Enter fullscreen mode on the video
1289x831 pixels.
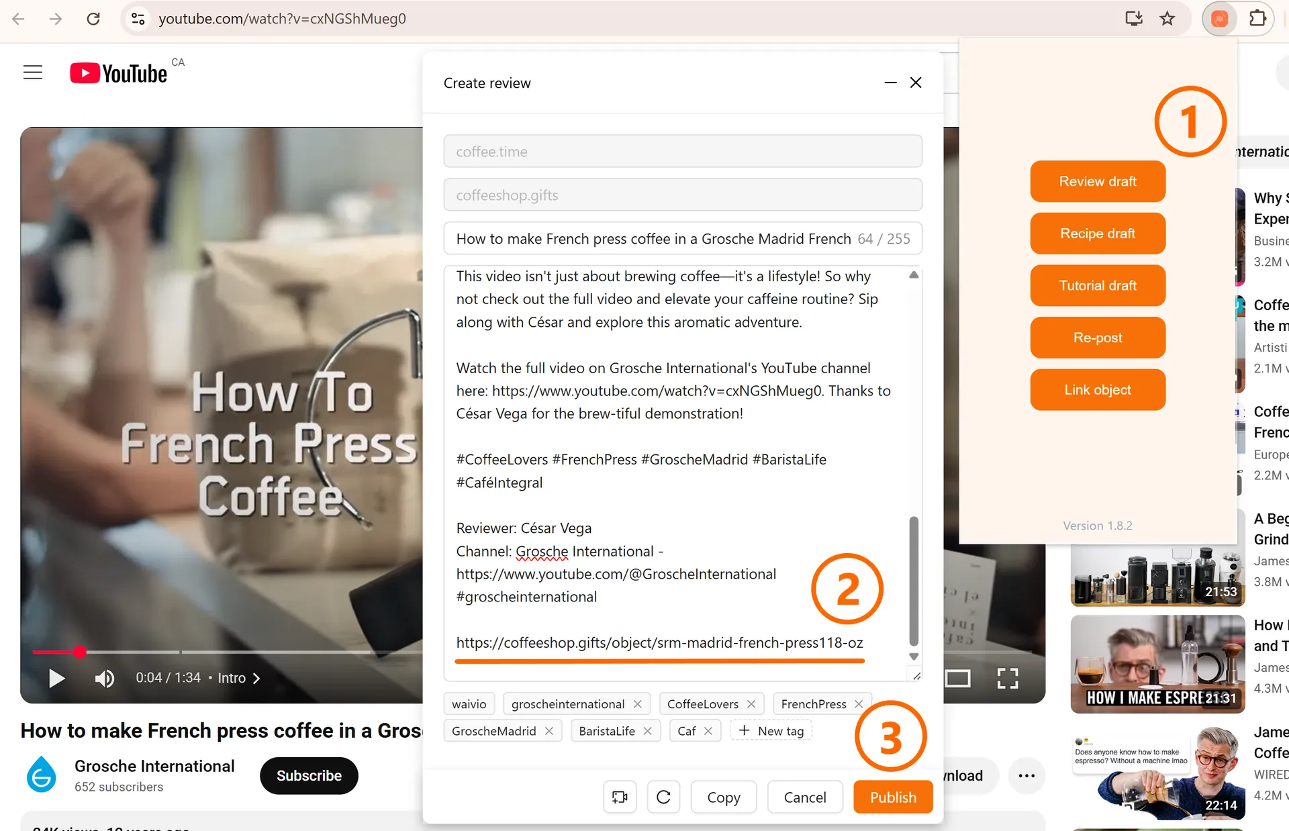[1007, 678]
